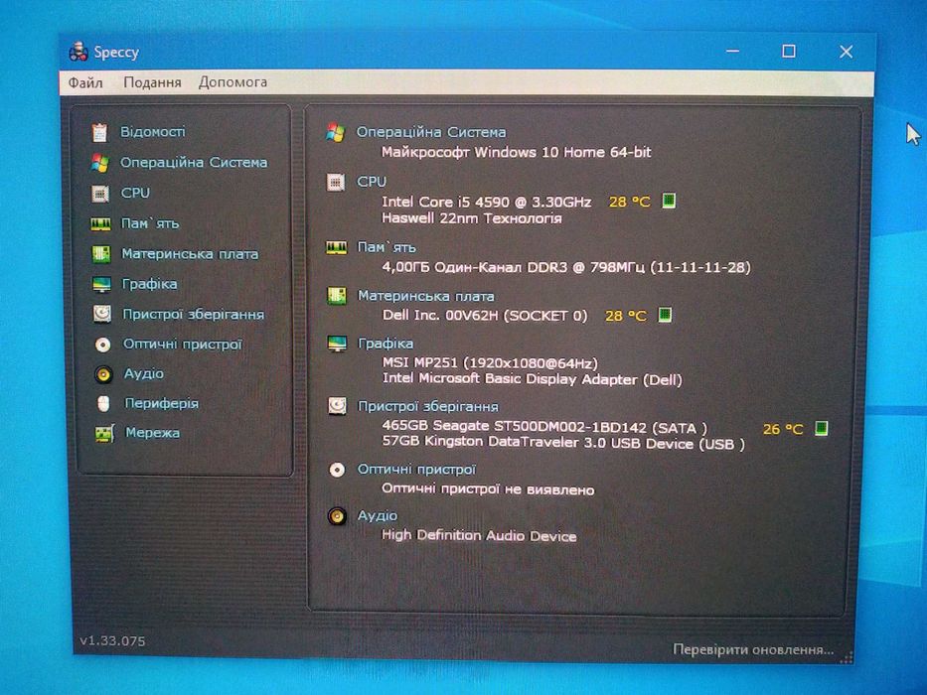Click CPU chip icon in summary panel
Viewport: 927px width, 695px height.
pyautogui.click(x=336, y=182)
